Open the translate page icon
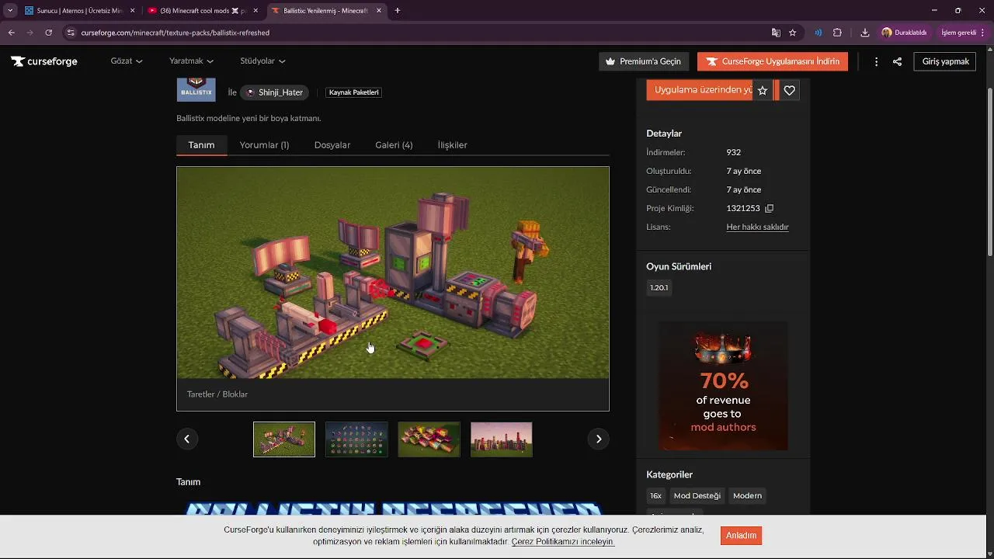 pyautogui.click(x=775, y=33)
